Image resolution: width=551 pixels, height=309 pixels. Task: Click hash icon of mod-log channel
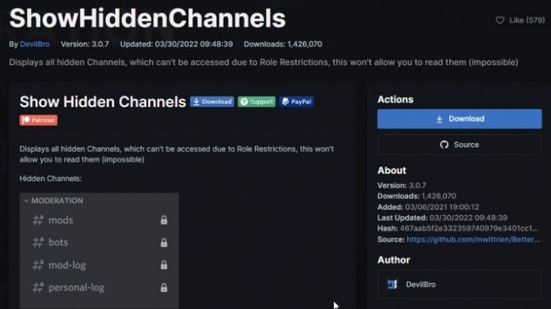point(38,266)
